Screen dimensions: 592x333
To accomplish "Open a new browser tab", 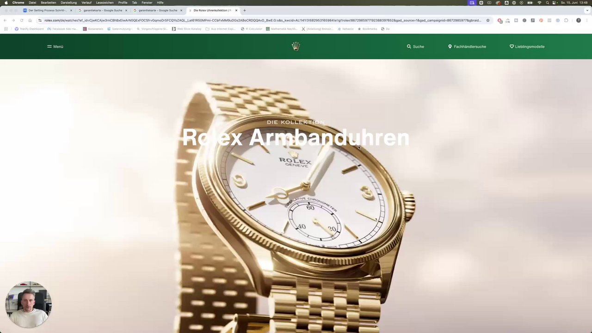I will (245, 10).
